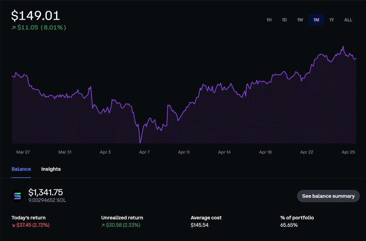The height and width of the screenshot is (241, 366).
Task: Click the Average cost label
Action: tap(206, 218)
